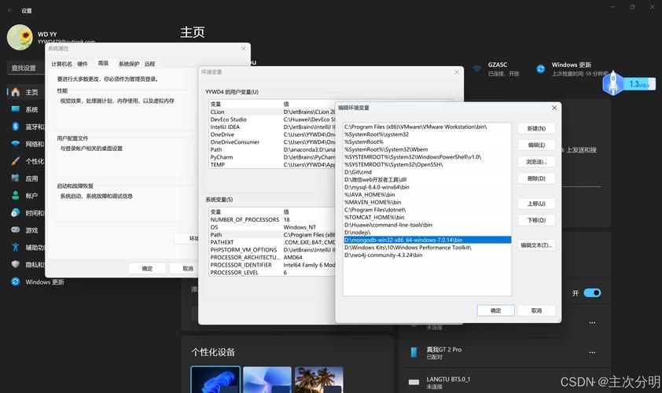Click the LANGTU BT5.0_1 keyboard icon

click(x=414, y=382)
